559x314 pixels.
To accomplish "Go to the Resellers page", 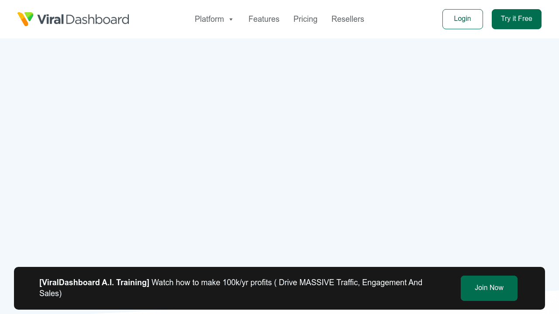I will pos(348,19).
